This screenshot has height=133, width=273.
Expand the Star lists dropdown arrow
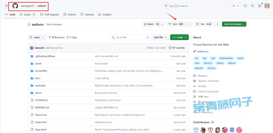(x=217, y=24)
